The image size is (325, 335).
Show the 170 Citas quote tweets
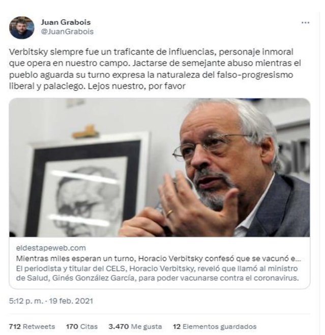tap(82, 326)
